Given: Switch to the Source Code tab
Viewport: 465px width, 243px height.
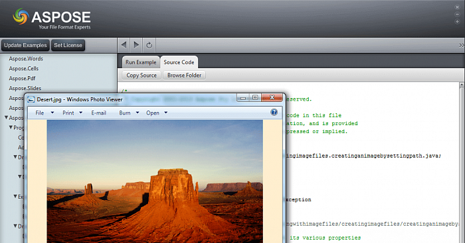Looking at the screenshot, I should point(179,62).
